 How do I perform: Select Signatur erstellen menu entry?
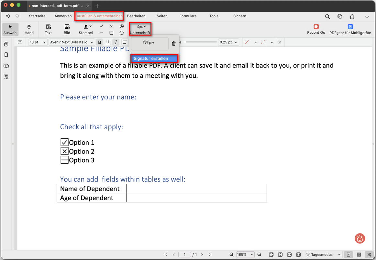coord(154,59)
